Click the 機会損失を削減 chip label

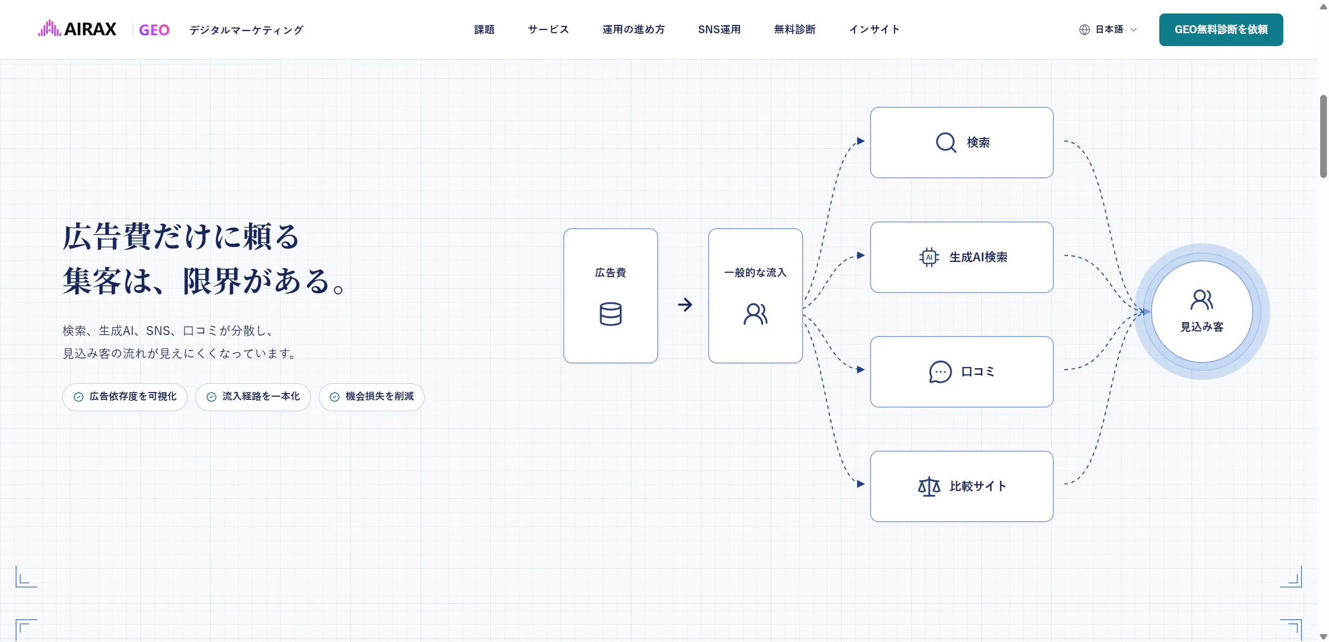point(379,396)
